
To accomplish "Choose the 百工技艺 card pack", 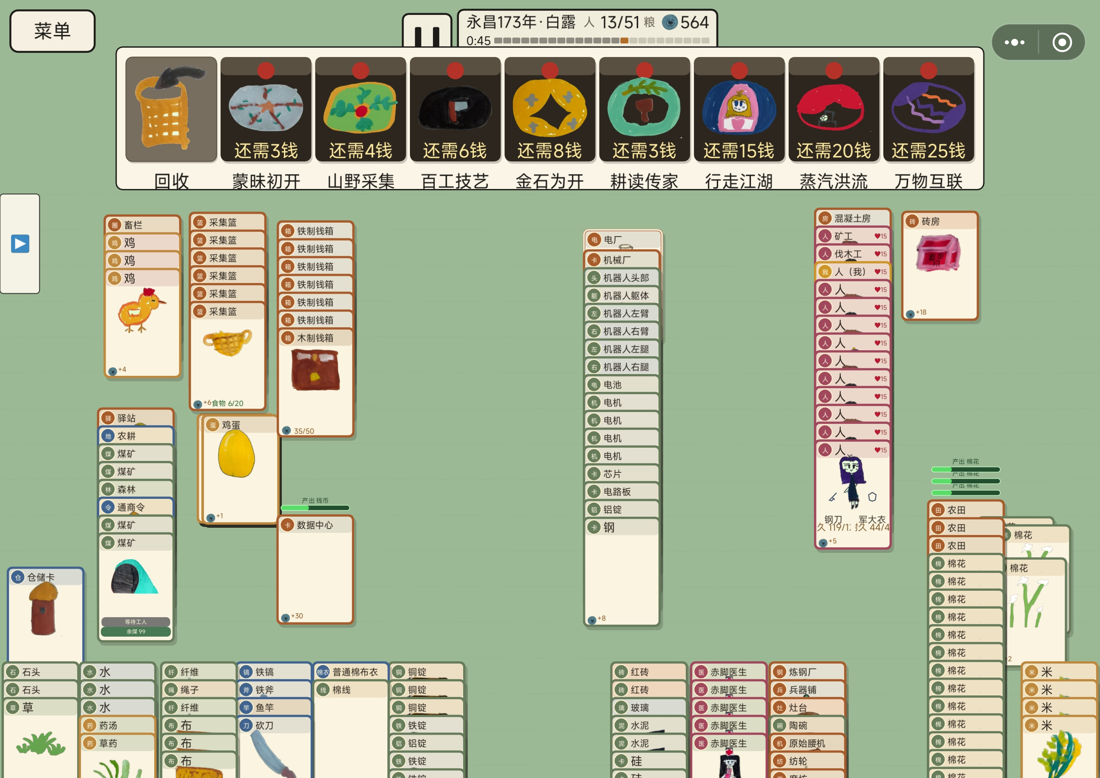I will coord(455,110).
